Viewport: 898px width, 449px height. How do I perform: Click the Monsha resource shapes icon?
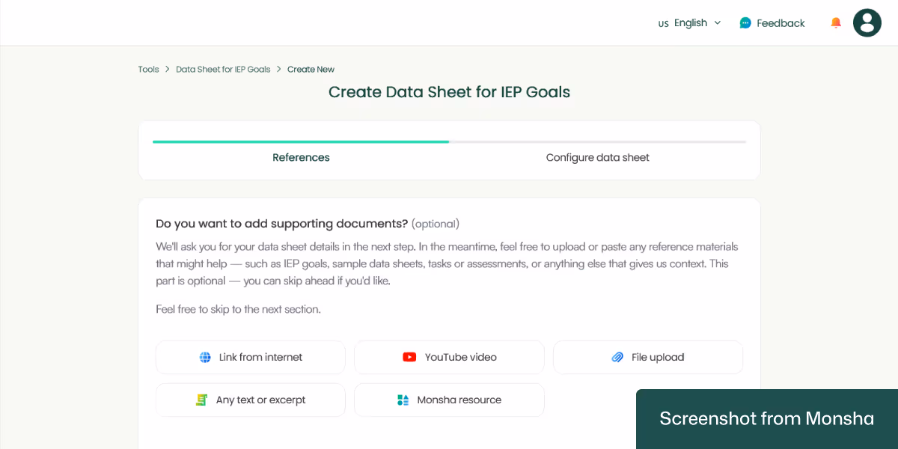[x=403, y=400]
